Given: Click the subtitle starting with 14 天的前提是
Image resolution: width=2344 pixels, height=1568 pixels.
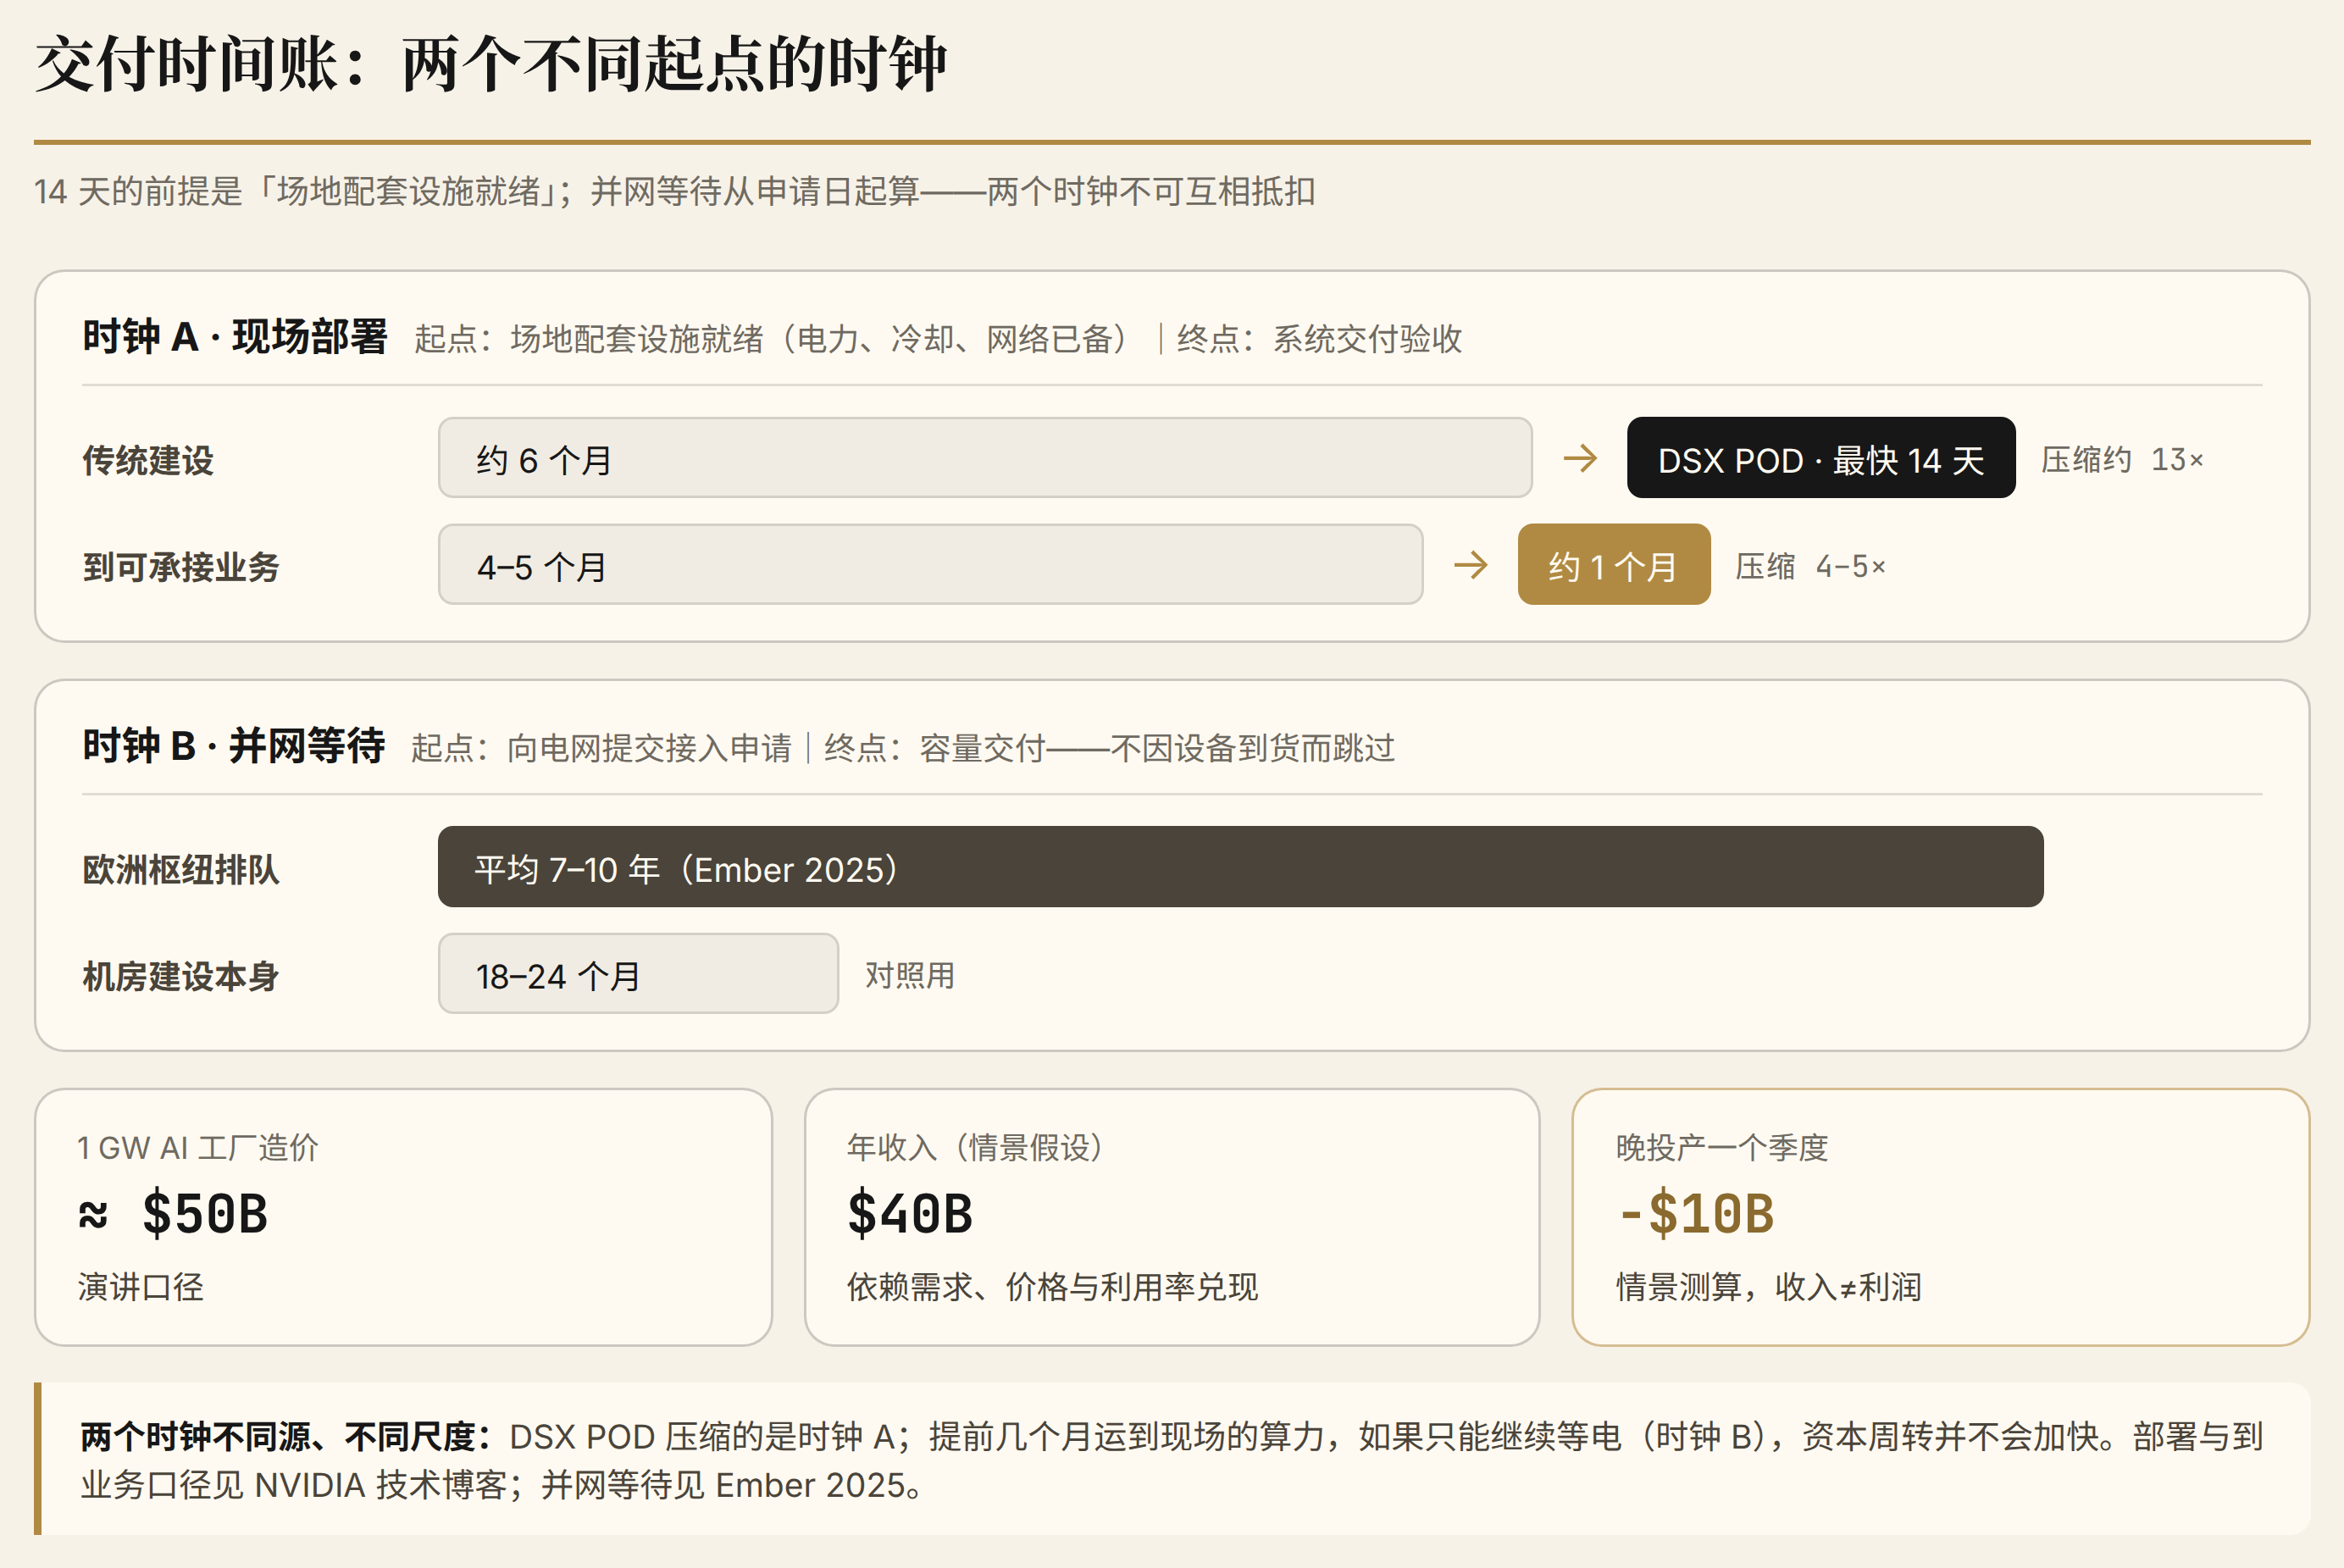Looking at the screenshot, I should [x=675, y=191].
